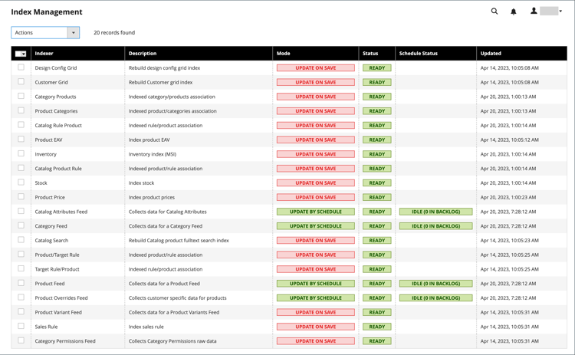
Task: Click Ready status for Product Price
Action: [x=377, y=197]
